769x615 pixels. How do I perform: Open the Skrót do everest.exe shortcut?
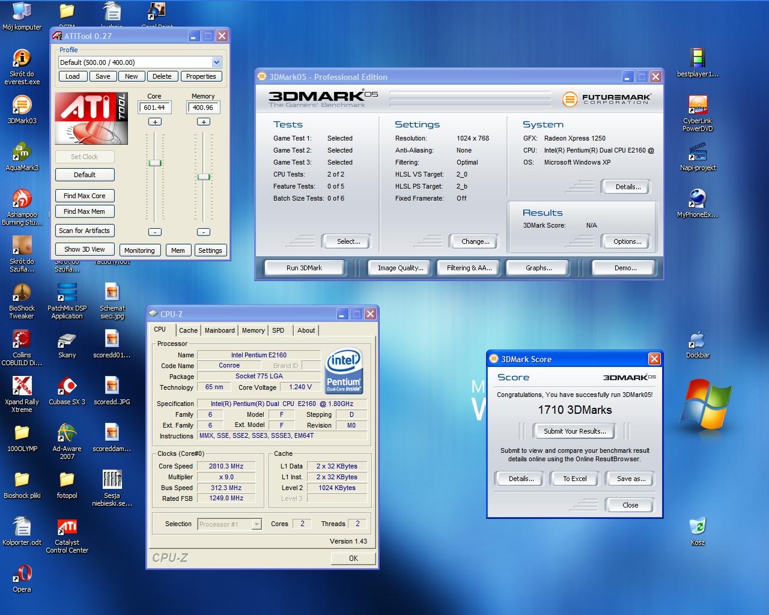click(22, 67)
